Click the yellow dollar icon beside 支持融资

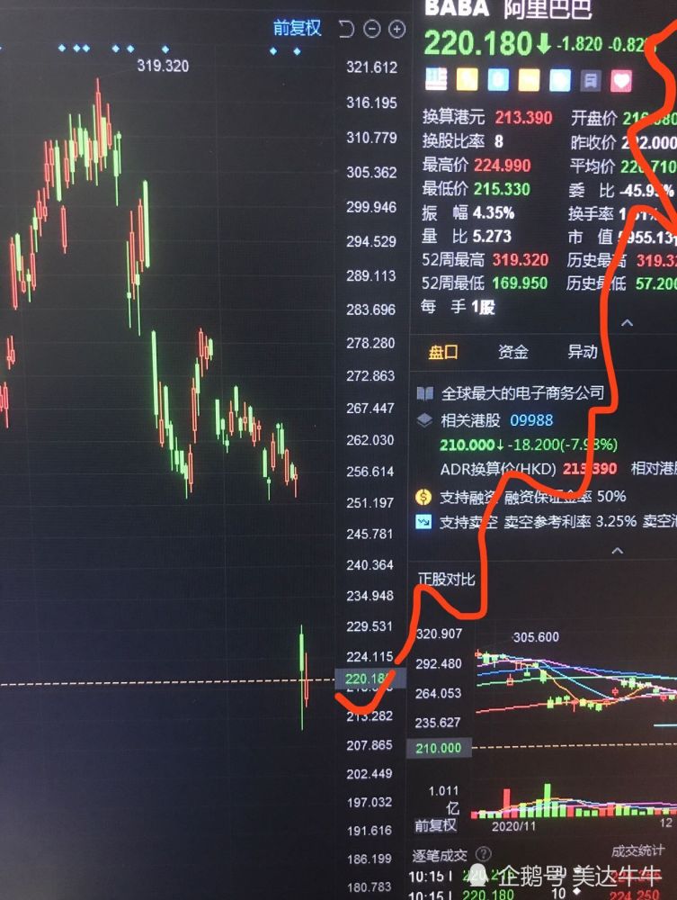pos(423,497)
